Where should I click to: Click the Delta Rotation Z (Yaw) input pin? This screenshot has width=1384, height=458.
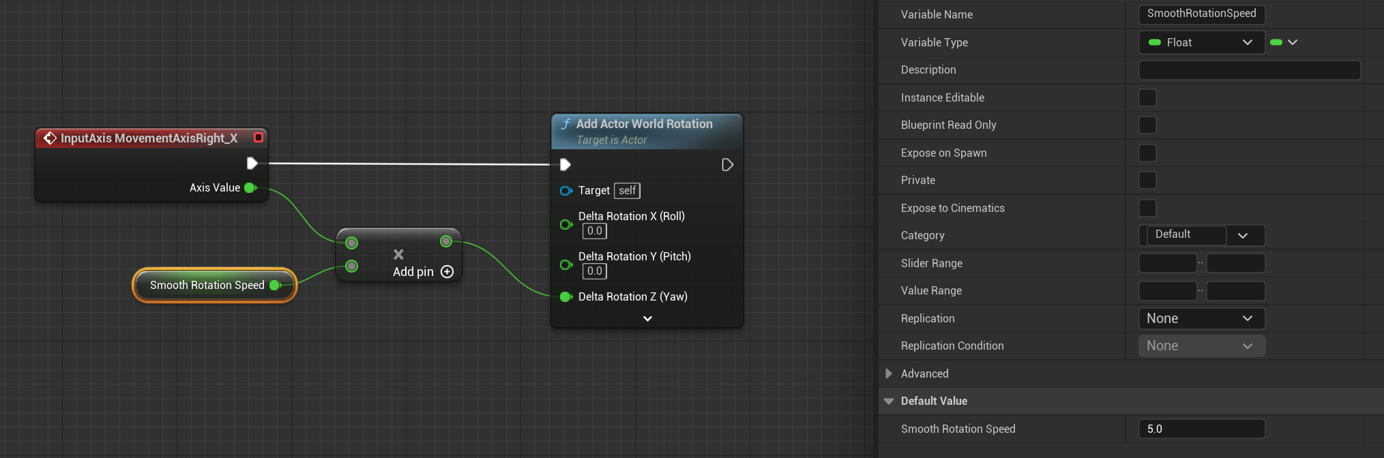[565, 296]
